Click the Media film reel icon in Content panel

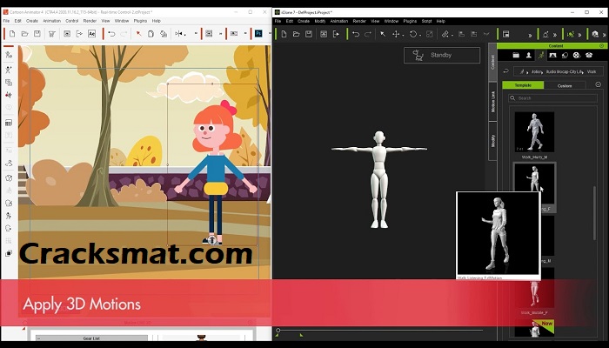pos(577,55)
